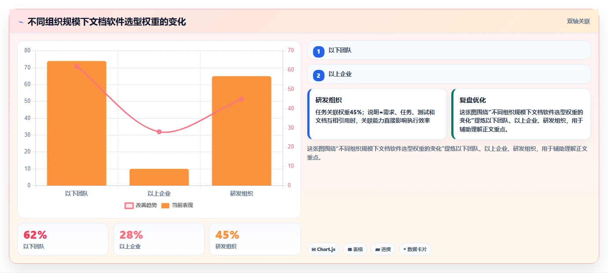Screen dimensions: 608x273
Task: Click the 45% 研发组织 stat card
Action: (255, 239)
